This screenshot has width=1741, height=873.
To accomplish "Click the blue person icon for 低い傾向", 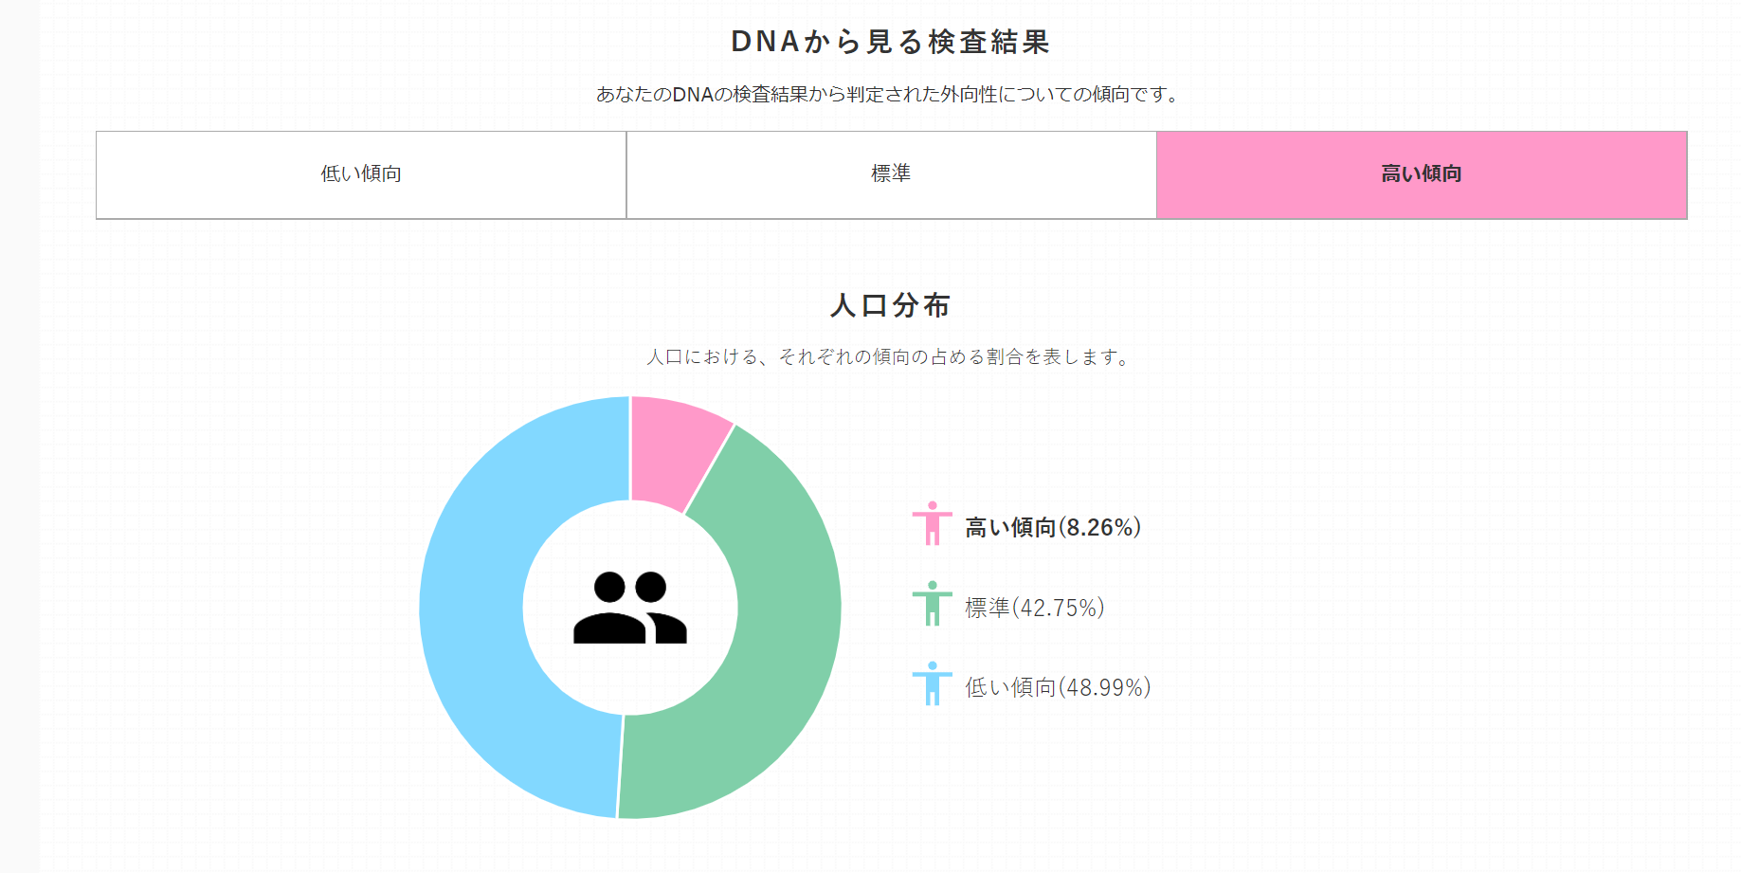I will tap(933, 683).
